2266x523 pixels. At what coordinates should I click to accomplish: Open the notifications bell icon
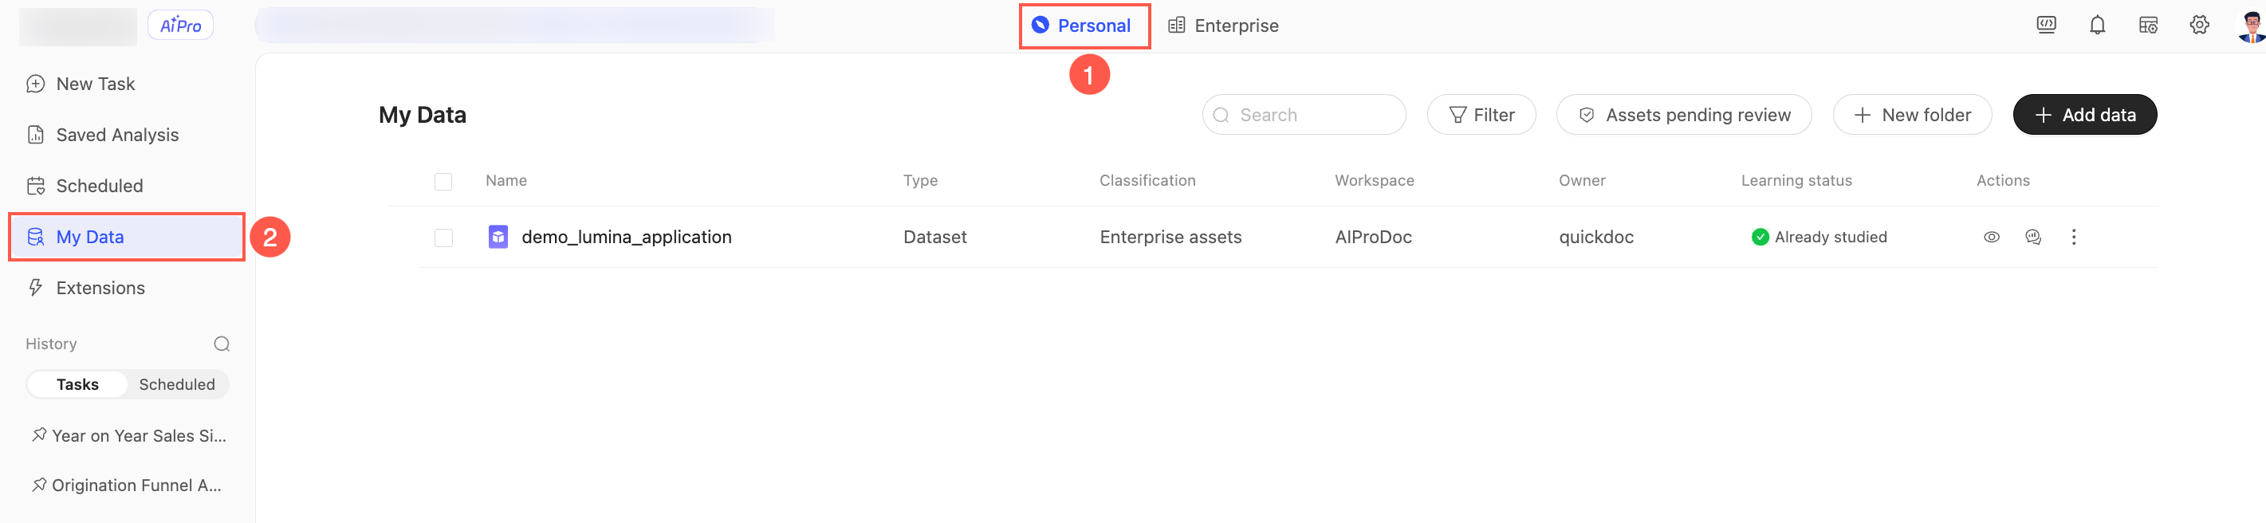pos(2097,26)
